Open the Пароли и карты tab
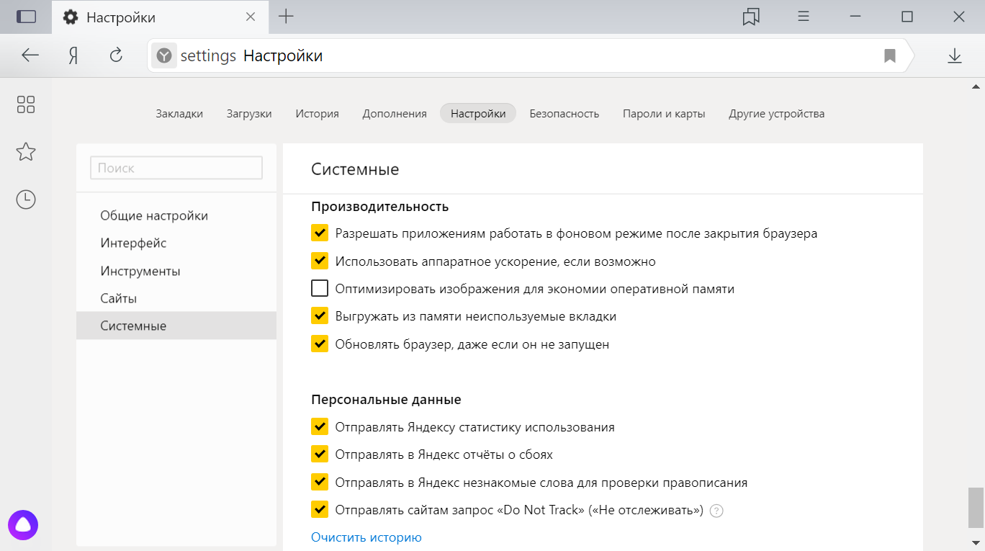 coord(664,113)
